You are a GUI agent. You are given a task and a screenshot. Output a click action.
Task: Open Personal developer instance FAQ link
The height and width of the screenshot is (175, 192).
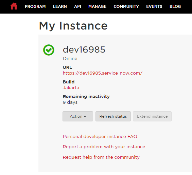click(100, 136)
